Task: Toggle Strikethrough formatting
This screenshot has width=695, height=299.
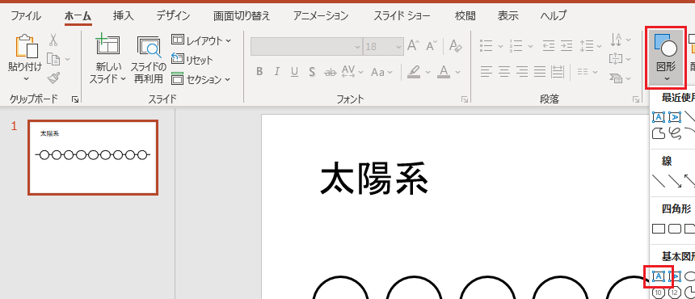Action: click(x=331, y=72)
